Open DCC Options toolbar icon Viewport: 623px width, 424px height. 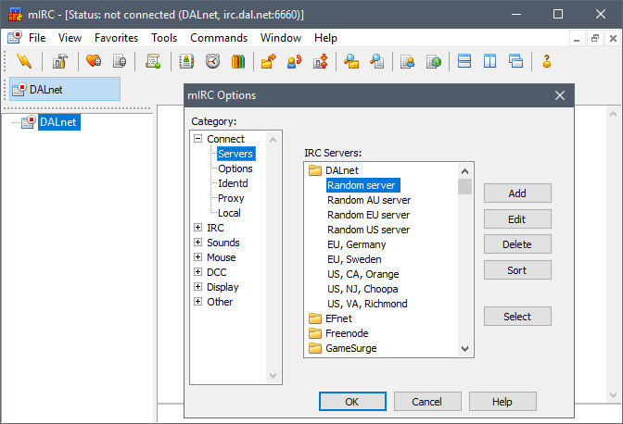pos(321,61)
